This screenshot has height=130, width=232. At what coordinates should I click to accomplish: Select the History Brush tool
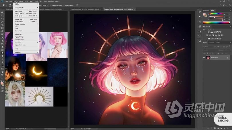(2, 44)
